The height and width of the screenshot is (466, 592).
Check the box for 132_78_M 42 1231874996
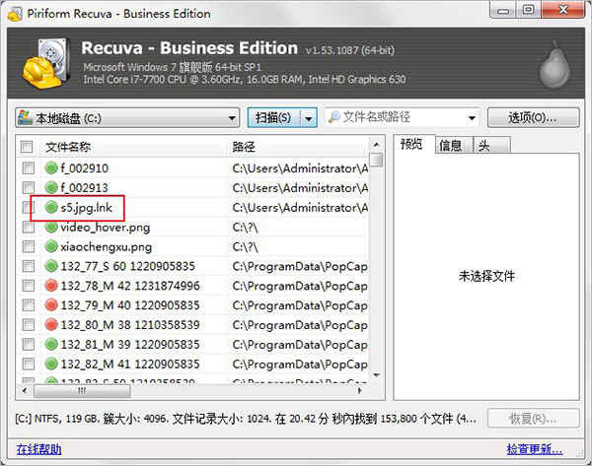29,286
